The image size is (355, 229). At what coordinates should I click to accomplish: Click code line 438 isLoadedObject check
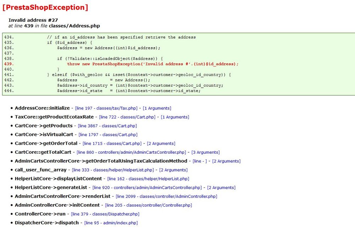pyautogui.click(x=110, y=59)
